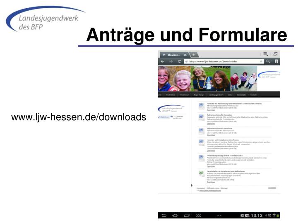The height and width of the screenshot is (223, 298).
Task: Download Teilnehmerlisten für Seminare document
Action: [x=211, y=135]
